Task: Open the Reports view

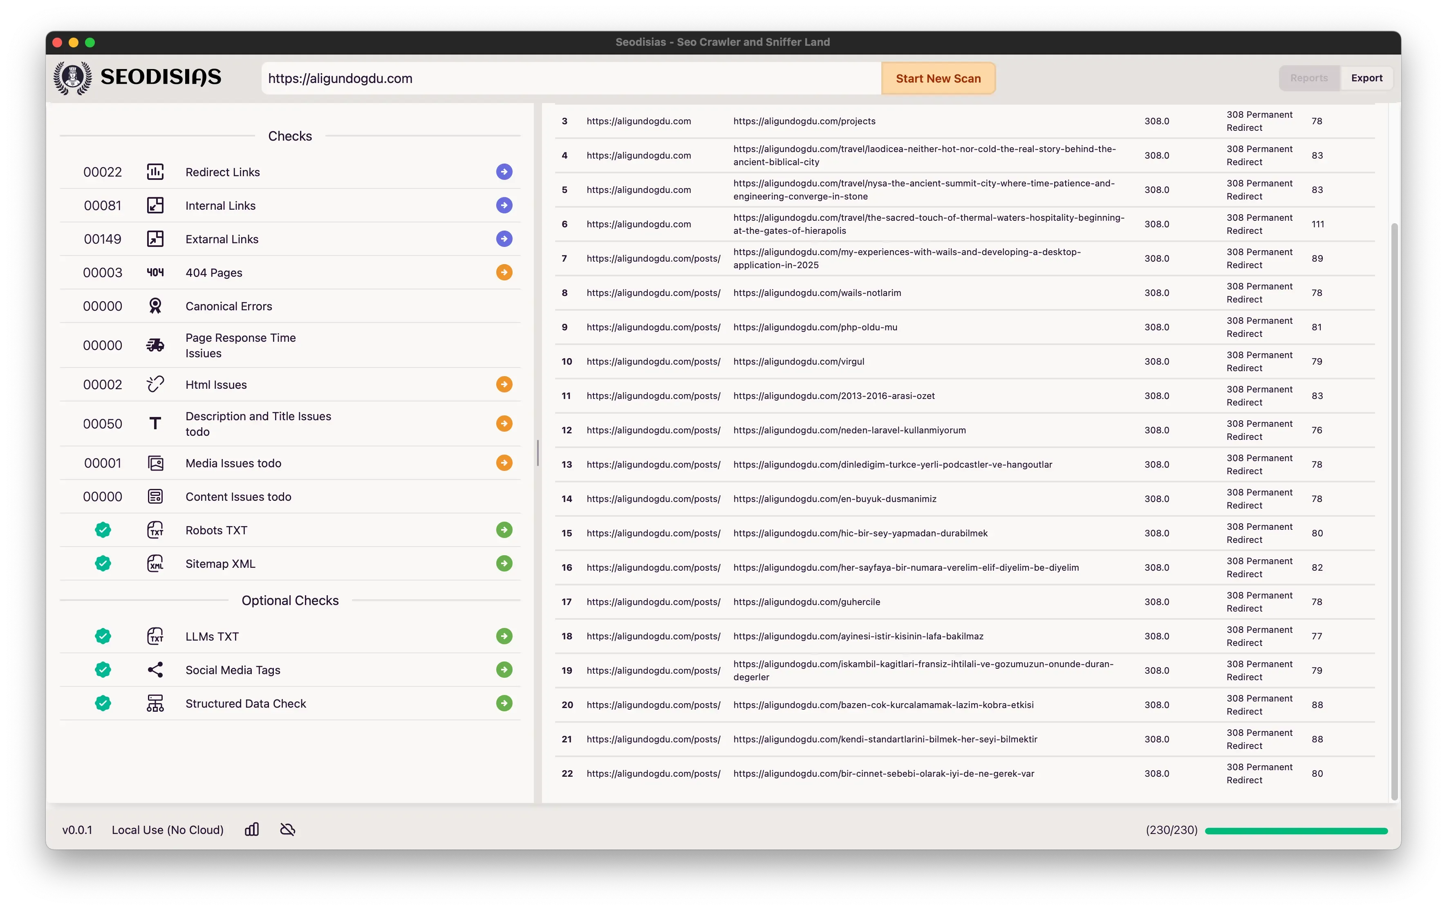Action: coord(1309,78)
